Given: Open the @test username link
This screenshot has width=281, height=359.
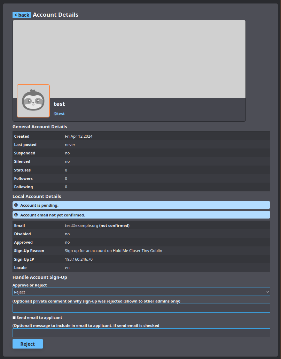Looking at the screenshot, I should pyautogui.click(x=59, y=113).
